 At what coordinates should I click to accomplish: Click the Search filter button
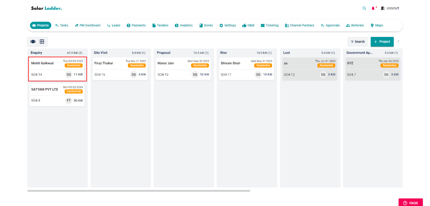(357, 42)
